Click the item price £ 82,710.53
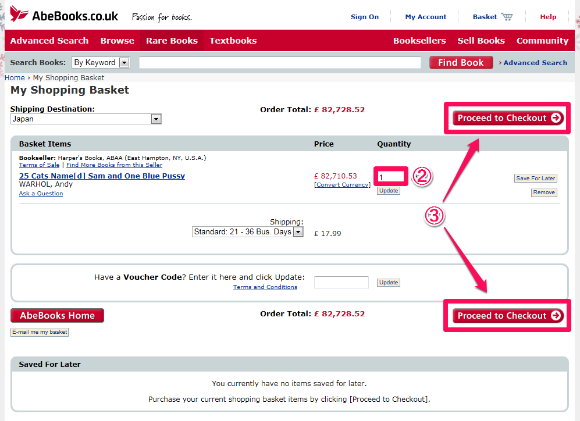This screenshot has height=421, width=580. click(336, 176)
